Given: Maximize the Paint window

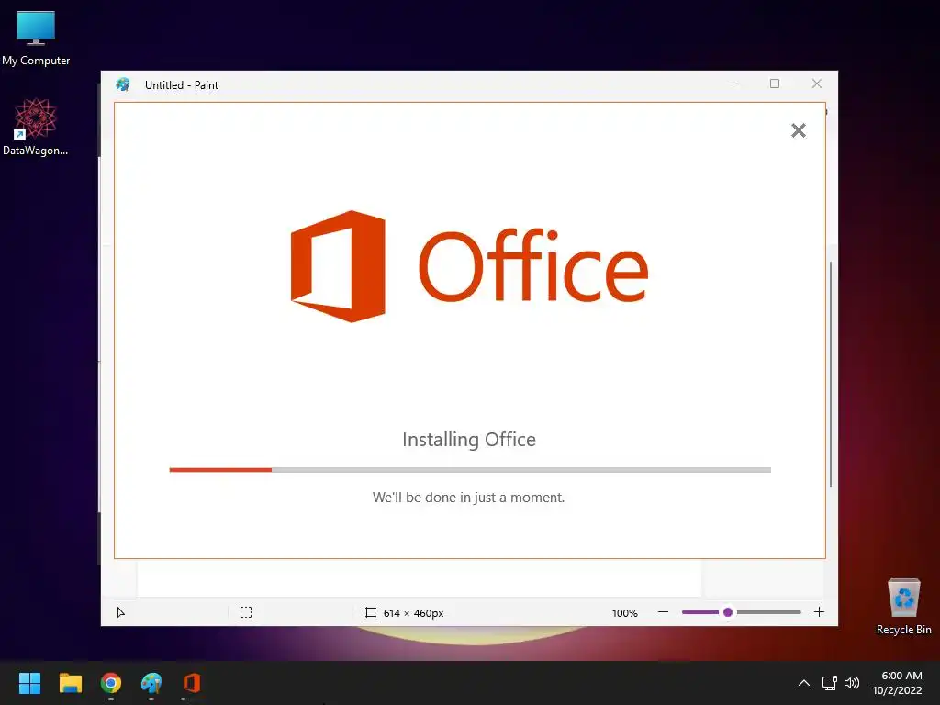Looking at the screenshot, I should click(x=775, y=84).
